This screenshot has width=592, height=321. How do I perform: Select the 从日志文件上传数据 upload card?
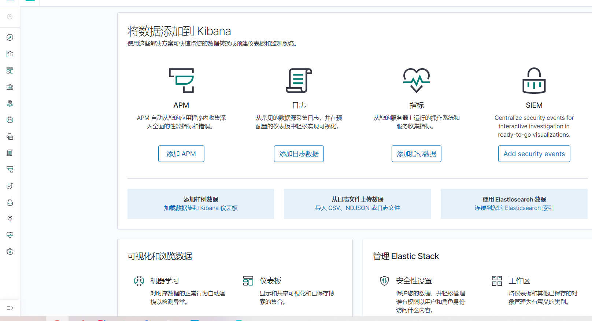click(357, 204)
